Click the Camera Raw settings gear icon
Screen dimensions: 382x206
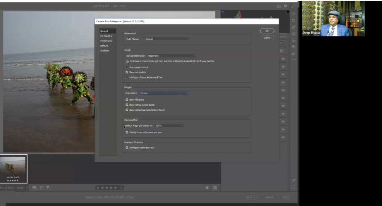286,6
